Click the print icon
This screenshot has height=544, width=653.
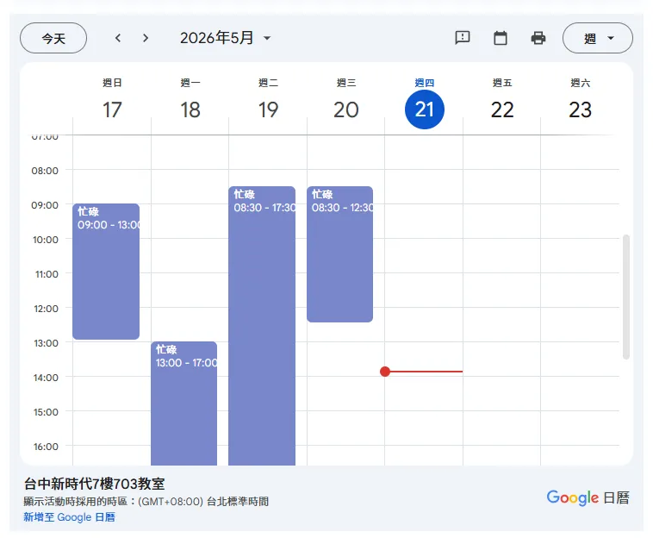point(538,38)
